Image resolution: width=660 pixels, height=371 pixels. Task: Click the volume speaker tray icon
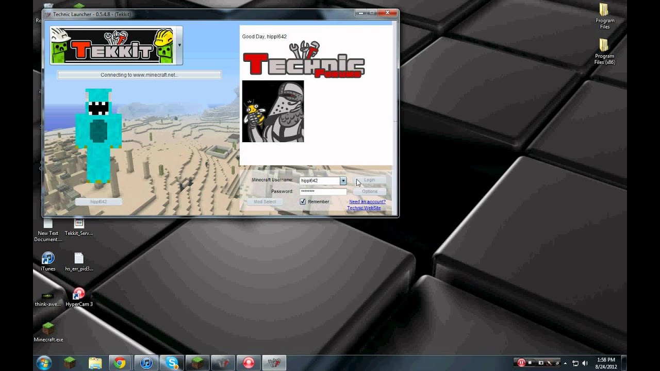click(585, 363)
